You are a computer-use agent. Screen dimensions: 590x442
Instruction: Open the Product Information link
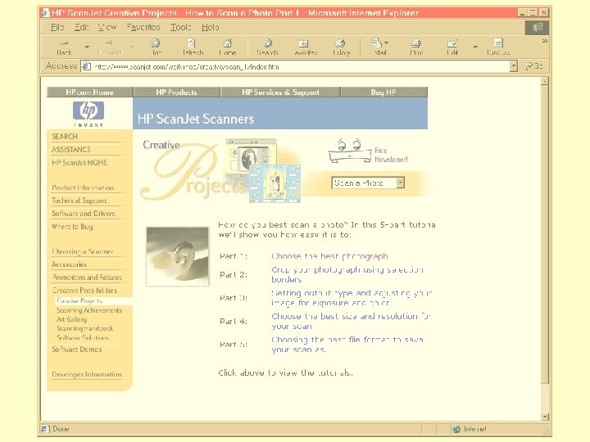(83, 187)
